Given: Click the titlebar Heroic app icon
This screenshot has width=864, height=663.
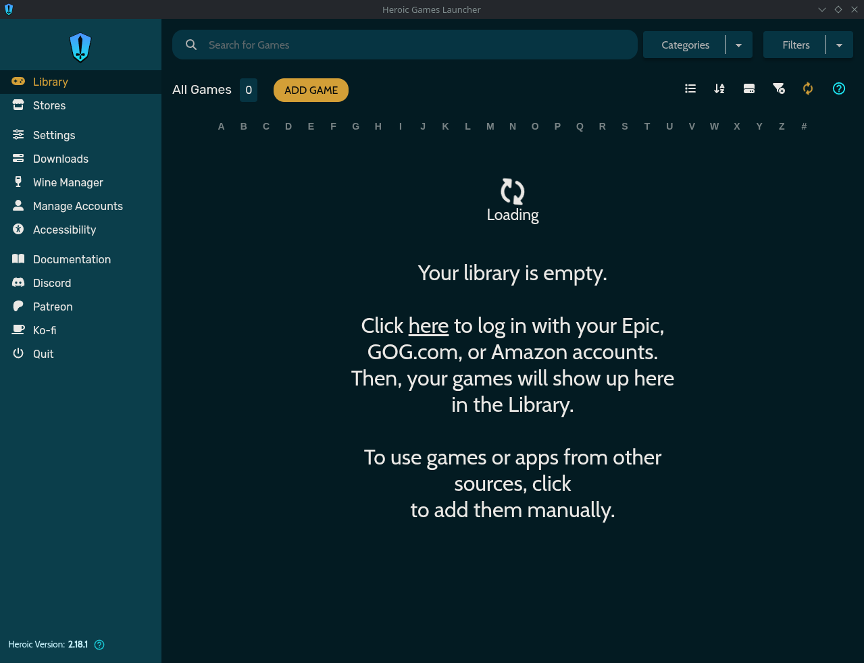Looking at the screenshot, I should click(9, 9).
